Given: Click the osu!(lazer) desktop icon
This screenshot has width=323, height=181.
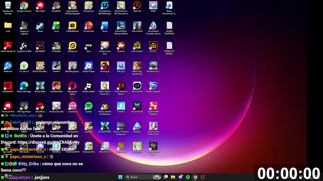Looking at the screenshot, I should click(x=72, y=108).
